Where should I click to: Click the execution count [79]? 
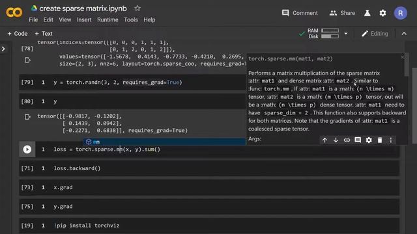pos(27,83)
